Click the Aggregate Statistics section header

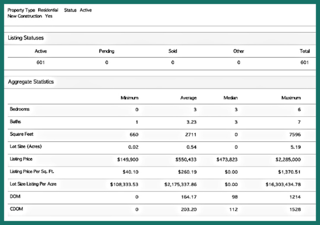click(30, 82)
